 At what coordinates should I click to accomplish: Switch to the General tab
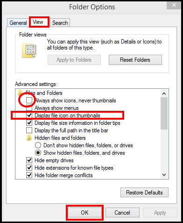click(18, 23)
